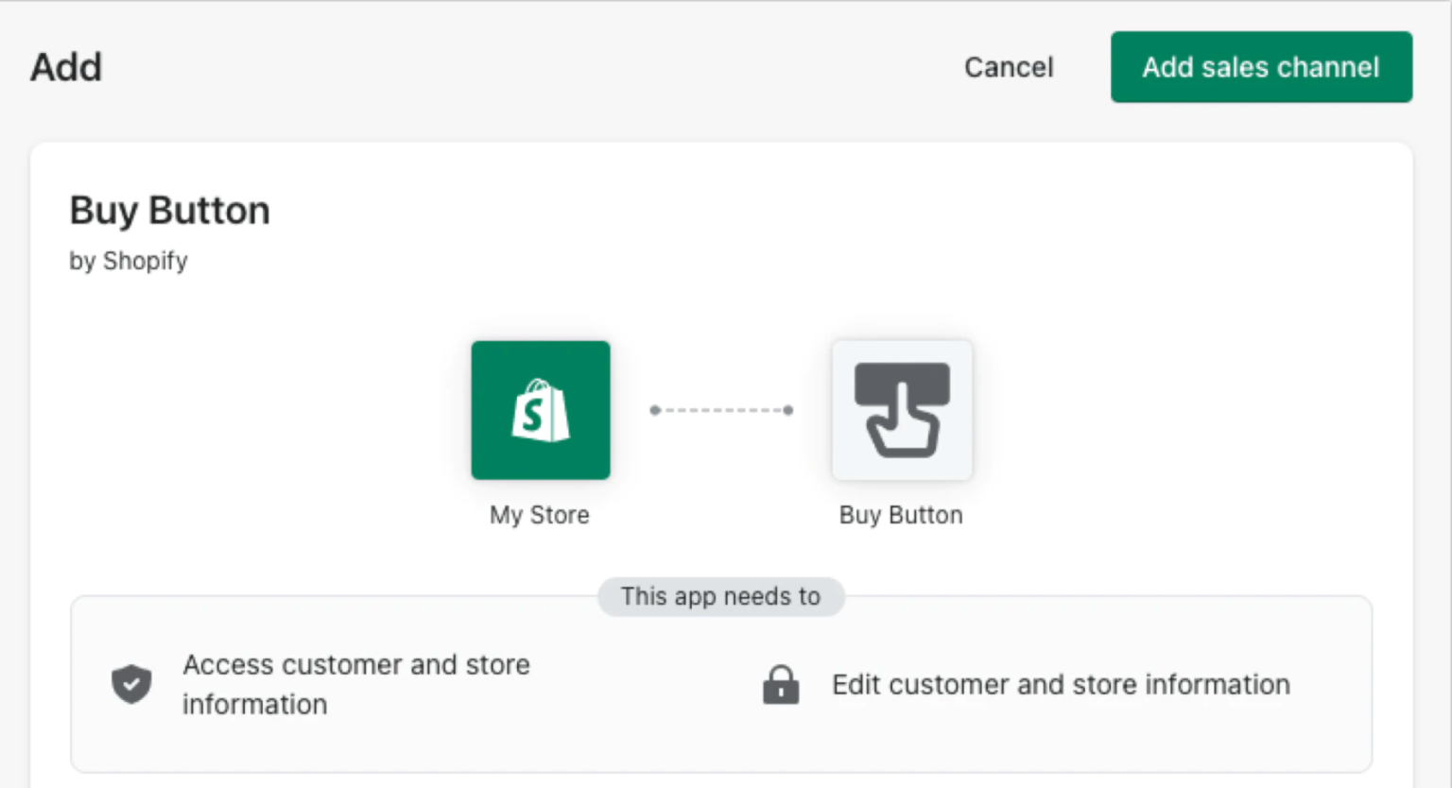The image size is (1452, 788).
Task: Click the "Buy Button" label under the icon
Action: coord(901,515)
